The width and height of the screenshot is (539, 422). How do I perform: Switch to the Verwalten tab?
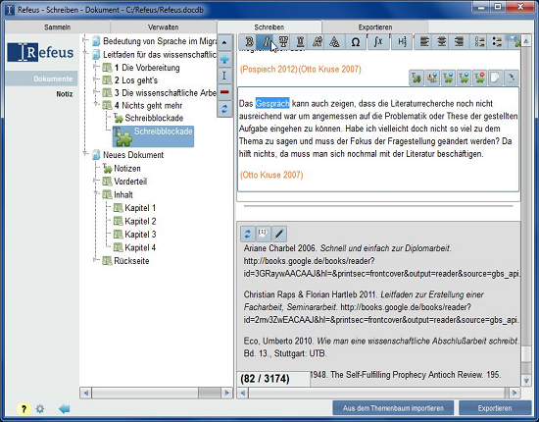[163, 27]
